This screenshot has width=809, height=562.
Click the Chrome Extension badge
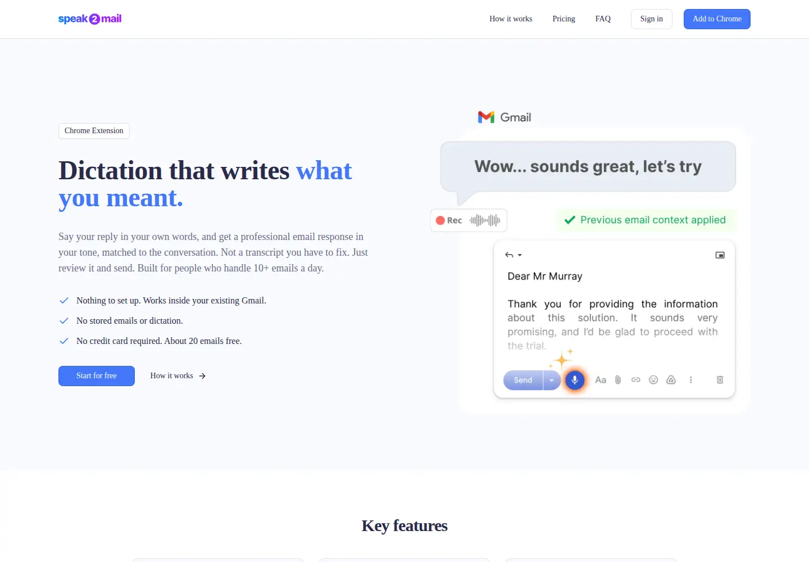(x=94, y=131)
